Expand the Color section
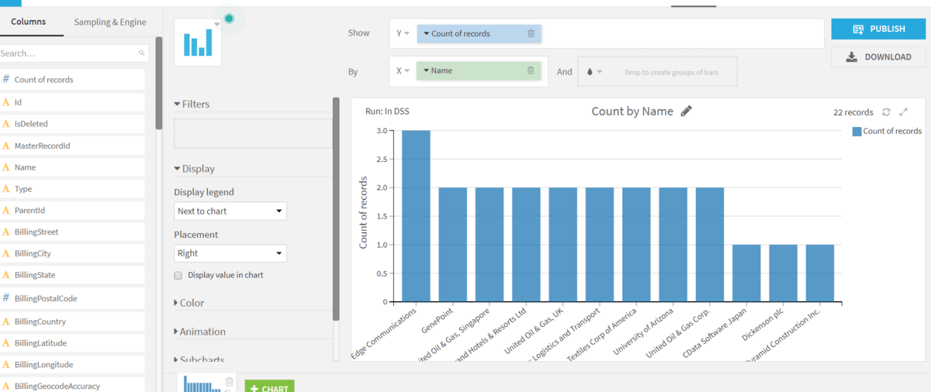Screen dimensions: 931x392 coord(192,303)
